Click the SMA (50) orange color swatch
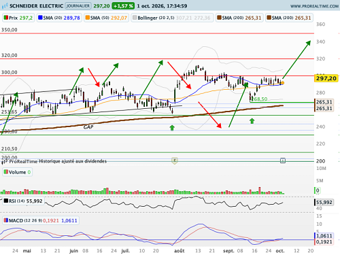 point(88,18)
